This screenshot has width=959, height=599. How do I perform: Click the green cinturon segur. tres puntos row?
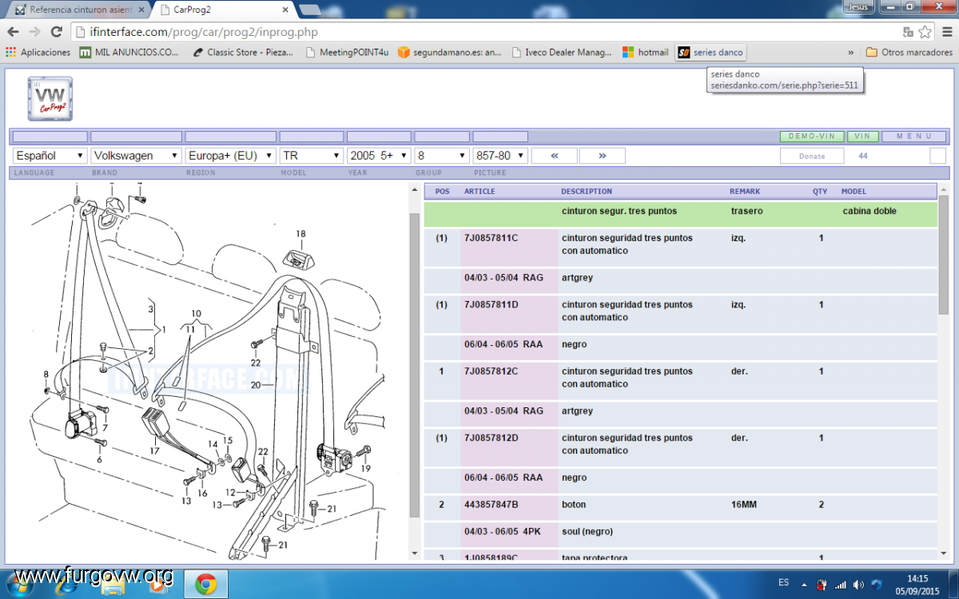pyautogui.click(x=680, y=214)
